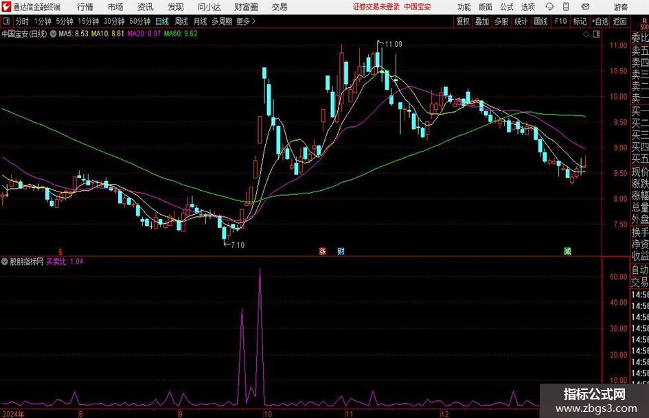This screenshot has width=649, height=418.
Task: Click the green 减 event marker
Action: tap(567, 251)
